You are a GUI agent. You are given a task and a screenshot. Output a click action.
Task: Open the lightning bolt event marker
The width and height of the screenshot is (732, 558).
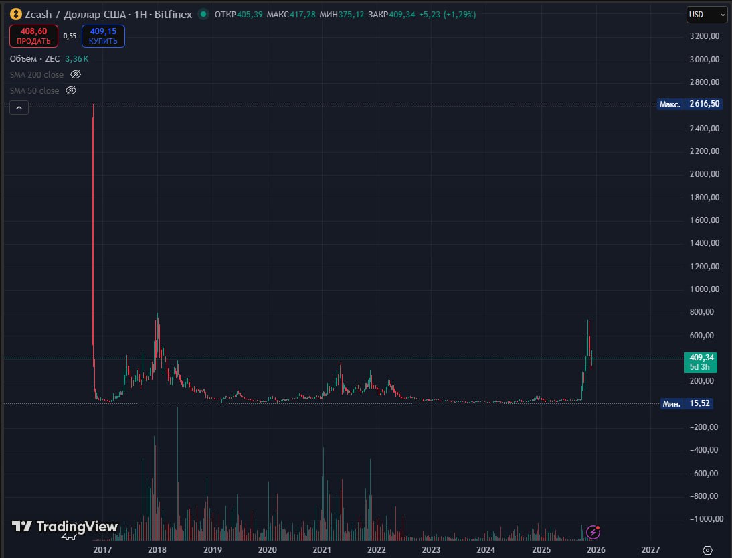[593, 532]
